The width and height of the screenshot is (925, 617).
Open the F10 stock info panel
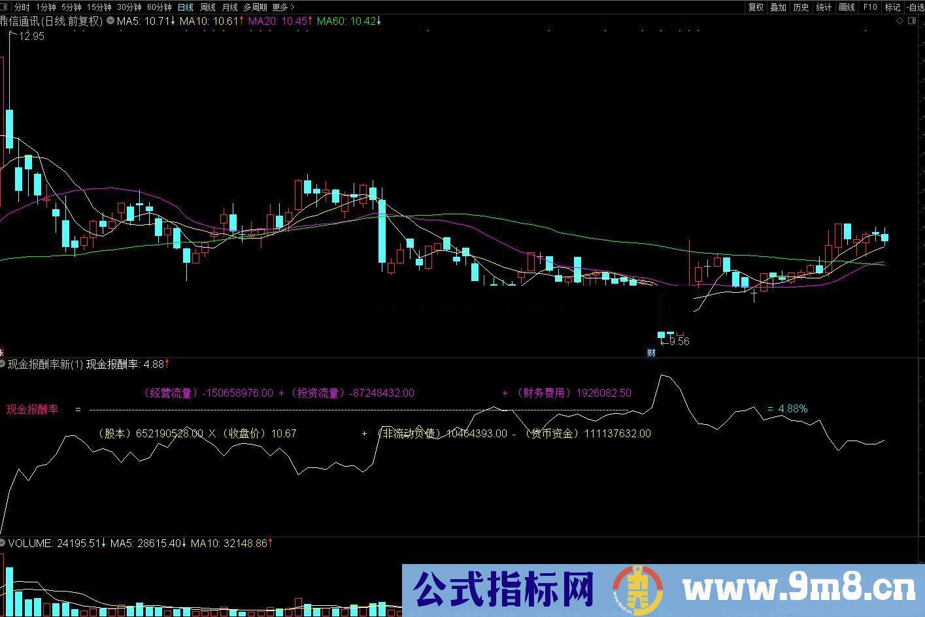tap(869, 7)
